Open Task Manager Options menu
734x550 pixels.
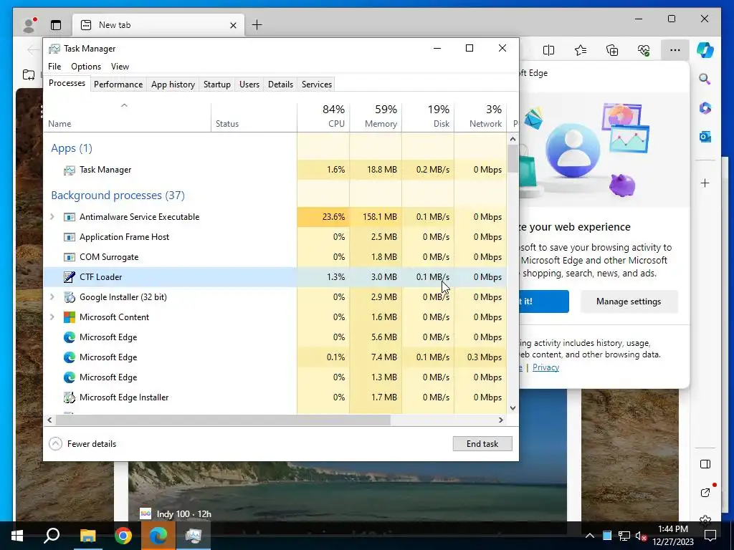[x=86, y=67]
